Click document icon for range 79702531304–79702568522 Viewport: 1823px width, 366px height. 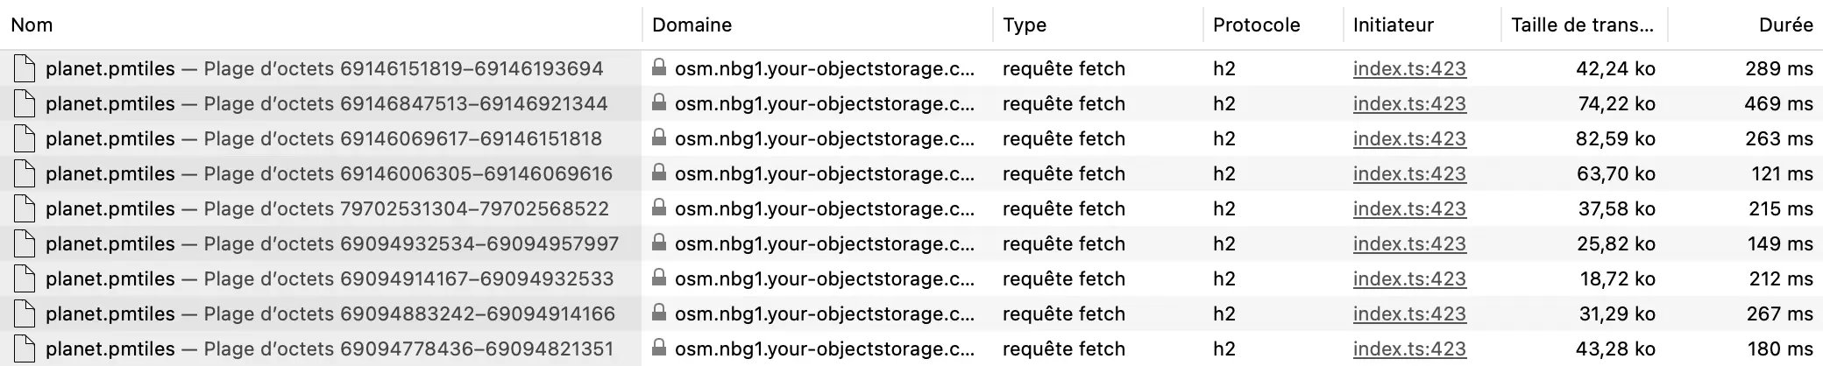25,208
